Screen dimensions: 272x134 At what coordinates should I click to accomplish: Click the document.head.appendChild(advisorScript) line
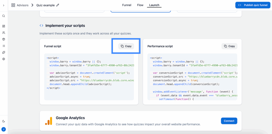(80, 84)
